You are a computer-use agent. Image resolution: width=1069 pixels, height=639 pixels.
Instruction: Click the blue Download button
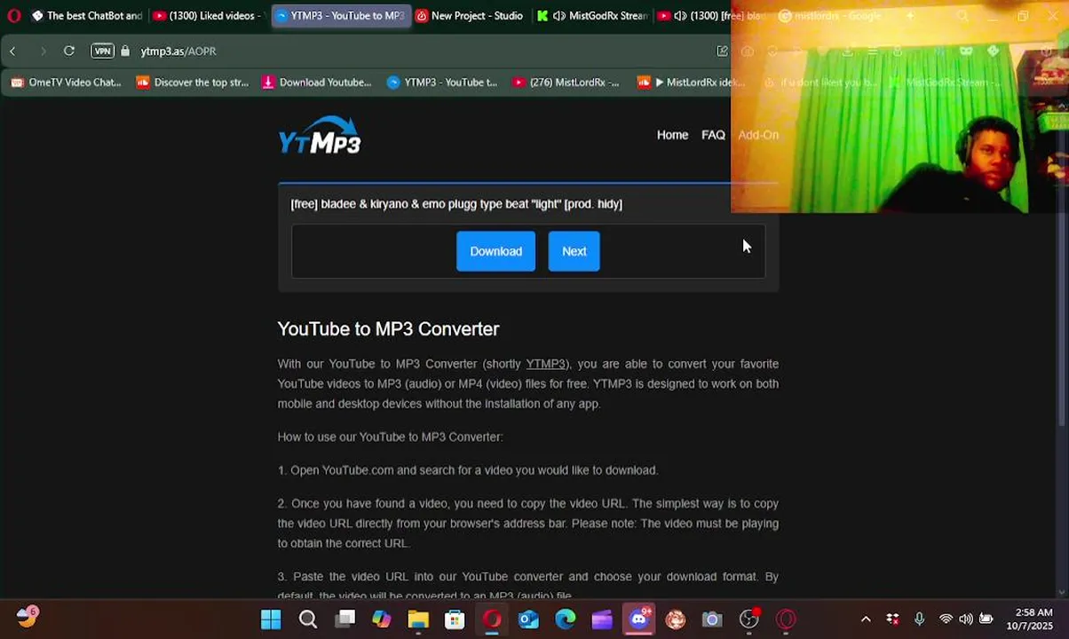point(495,251)
